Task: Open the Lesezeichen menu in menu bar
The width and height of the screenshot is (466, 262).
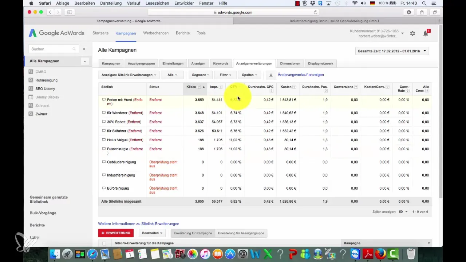Action: 157,3
